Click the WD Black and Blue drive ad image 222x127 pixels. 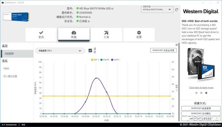[x=201, y=64]
